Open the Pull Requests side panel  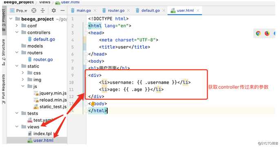4,89
